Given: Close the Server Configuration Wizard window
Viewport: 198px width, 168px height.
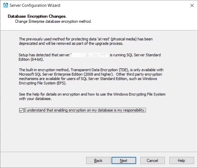Looking at the screenshot, I should coord(192,5).
